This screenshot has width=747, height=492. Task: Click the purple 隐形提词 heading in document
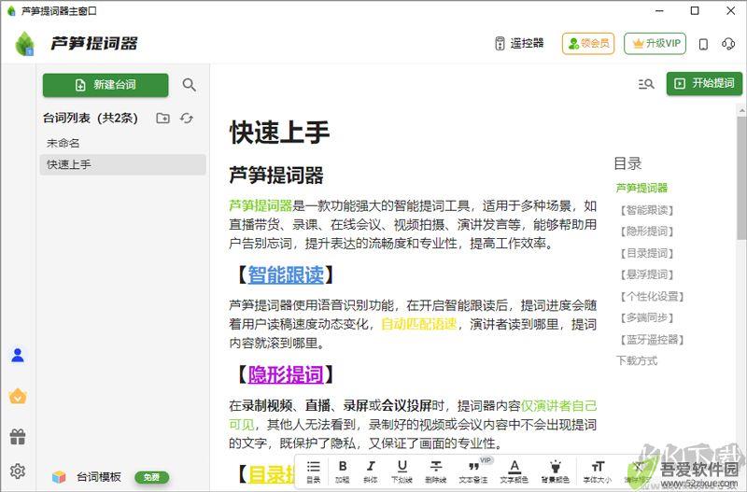[x=286, y=374]
